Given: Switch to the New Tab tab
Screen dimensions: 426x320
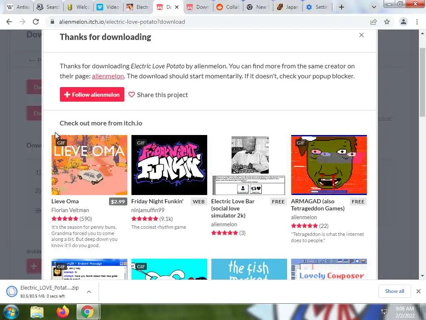Looking at the screenshot, I should [x=258, y=7].
